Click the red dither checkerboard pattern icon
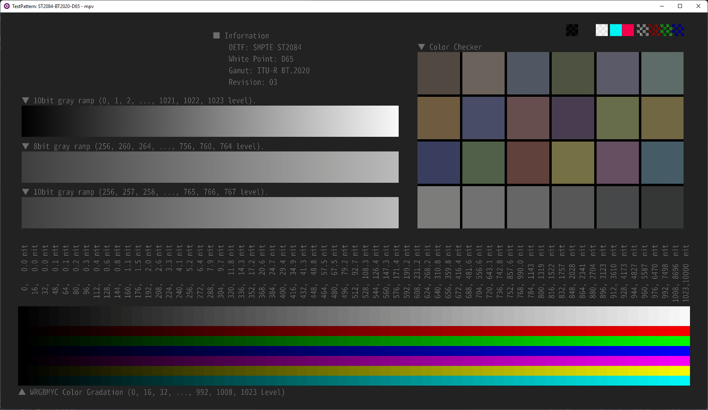This screenshot has width=708, height=410. click(x=655, y=30)
